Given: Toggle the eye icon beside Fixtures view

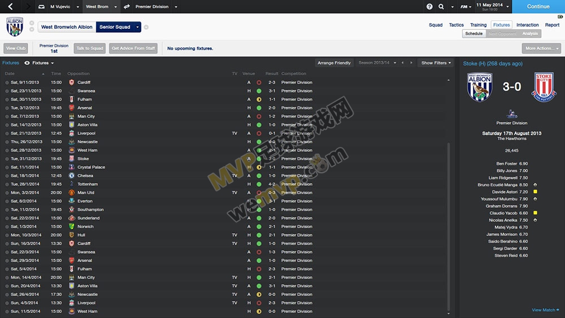Looking at the screenshot, I should click(x=27, y=63).
